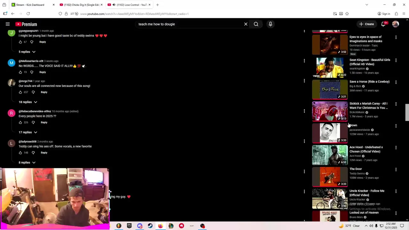Open more options for ladyrose508 comment
The height and width of the screenshot is (230, 409).
(304, 141)
